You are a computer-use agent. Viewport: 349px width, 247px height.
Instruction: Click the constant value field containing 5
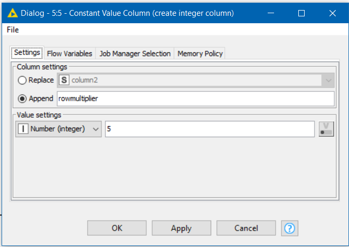point(210,129)
